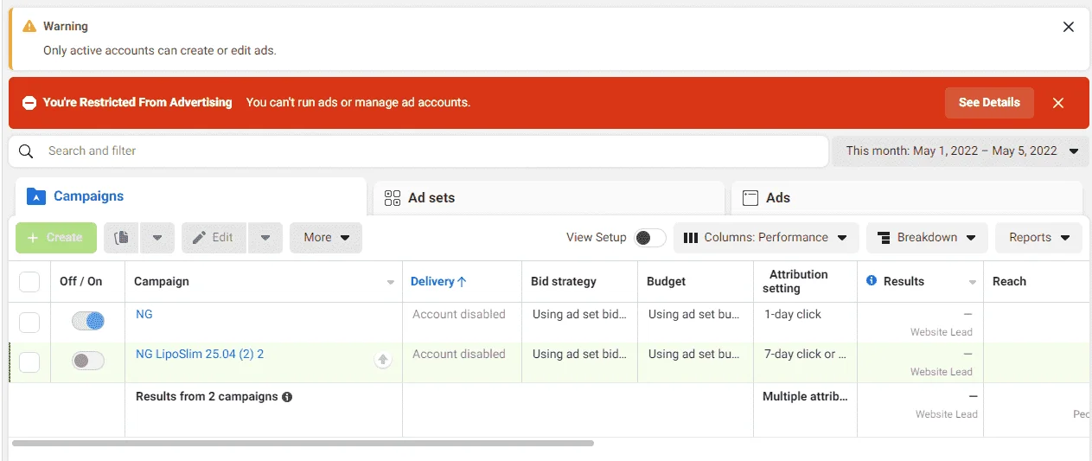
Task: Click the search magnifier icon
Action: pyautogui.click(x=27, y=151)
